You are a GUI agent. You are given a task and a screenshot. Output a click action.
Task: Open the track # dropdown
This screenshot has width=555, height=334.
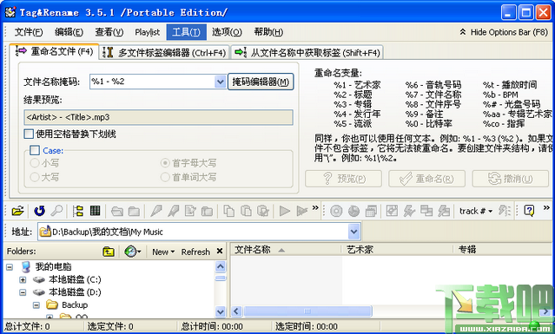476,211
